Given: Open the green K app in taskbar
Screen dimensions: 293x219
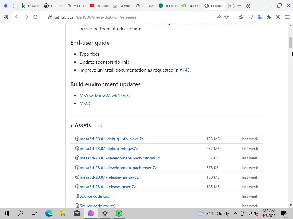Looking at the screenshot, I should [119, 213].
